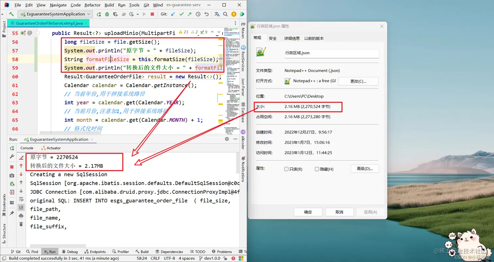Image resolution: width=494 pixels, height=262 pixels.
Task: Open the RestServices side panel
Action: pos(243,58)
